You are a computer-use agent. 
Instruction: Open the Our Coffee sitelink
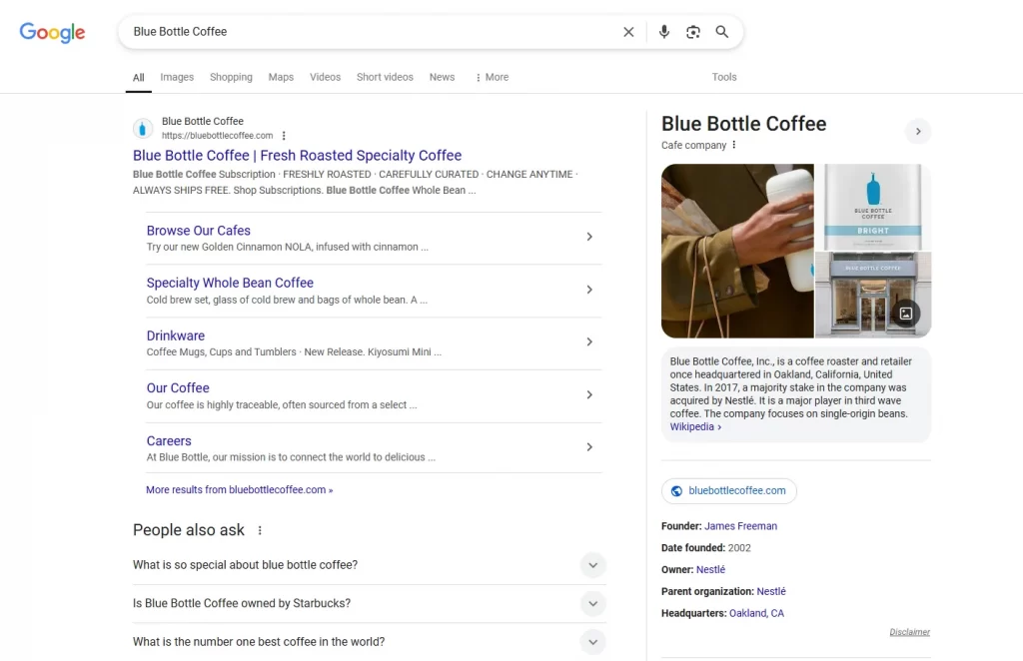178,387
